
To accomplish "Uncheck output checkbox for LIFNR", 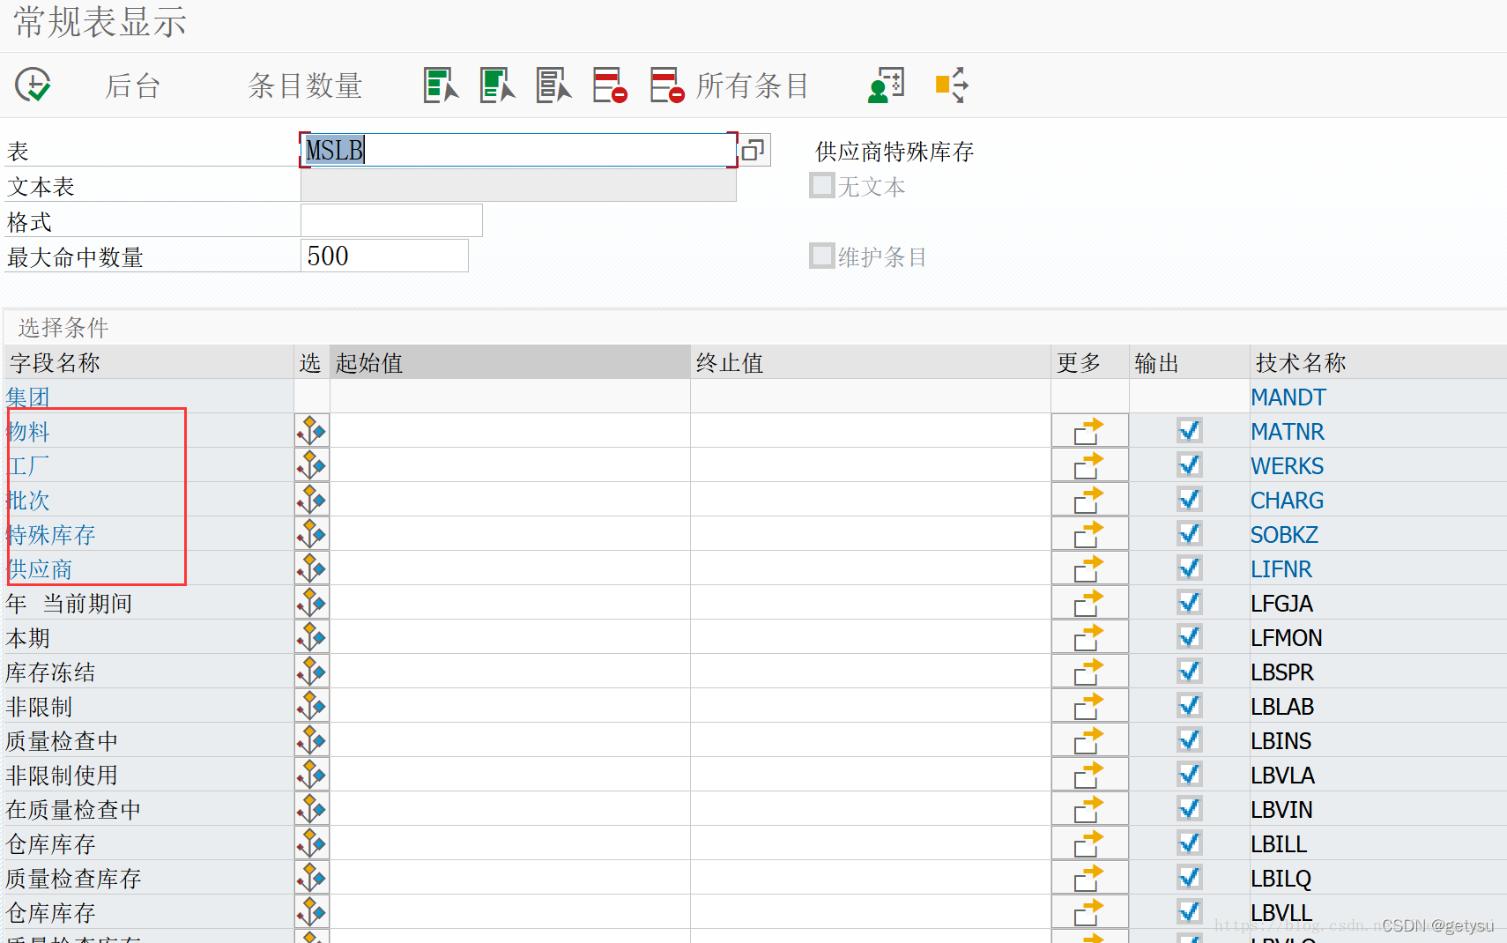I will (x=1189, y=568).
